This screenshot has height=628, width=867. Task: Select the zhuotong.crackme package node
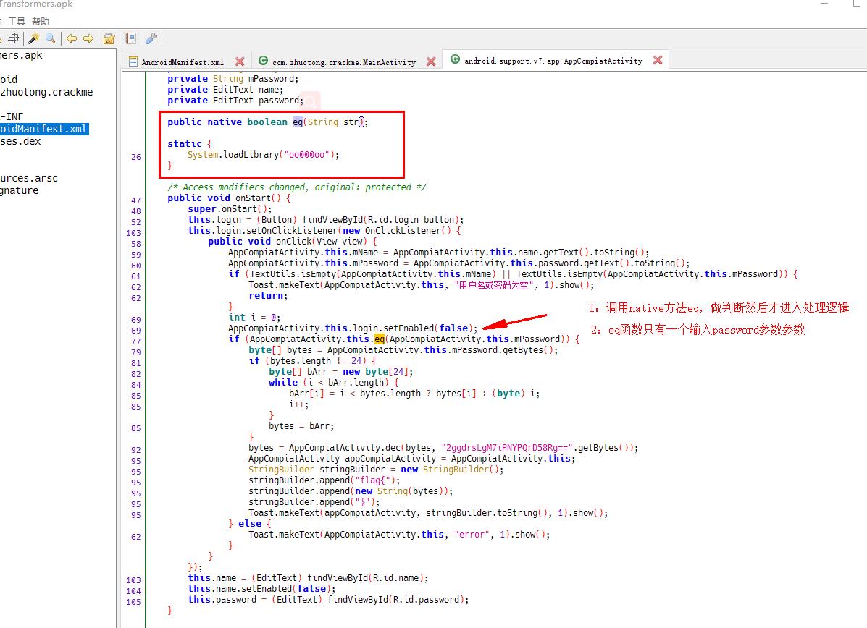click(47, 92)
